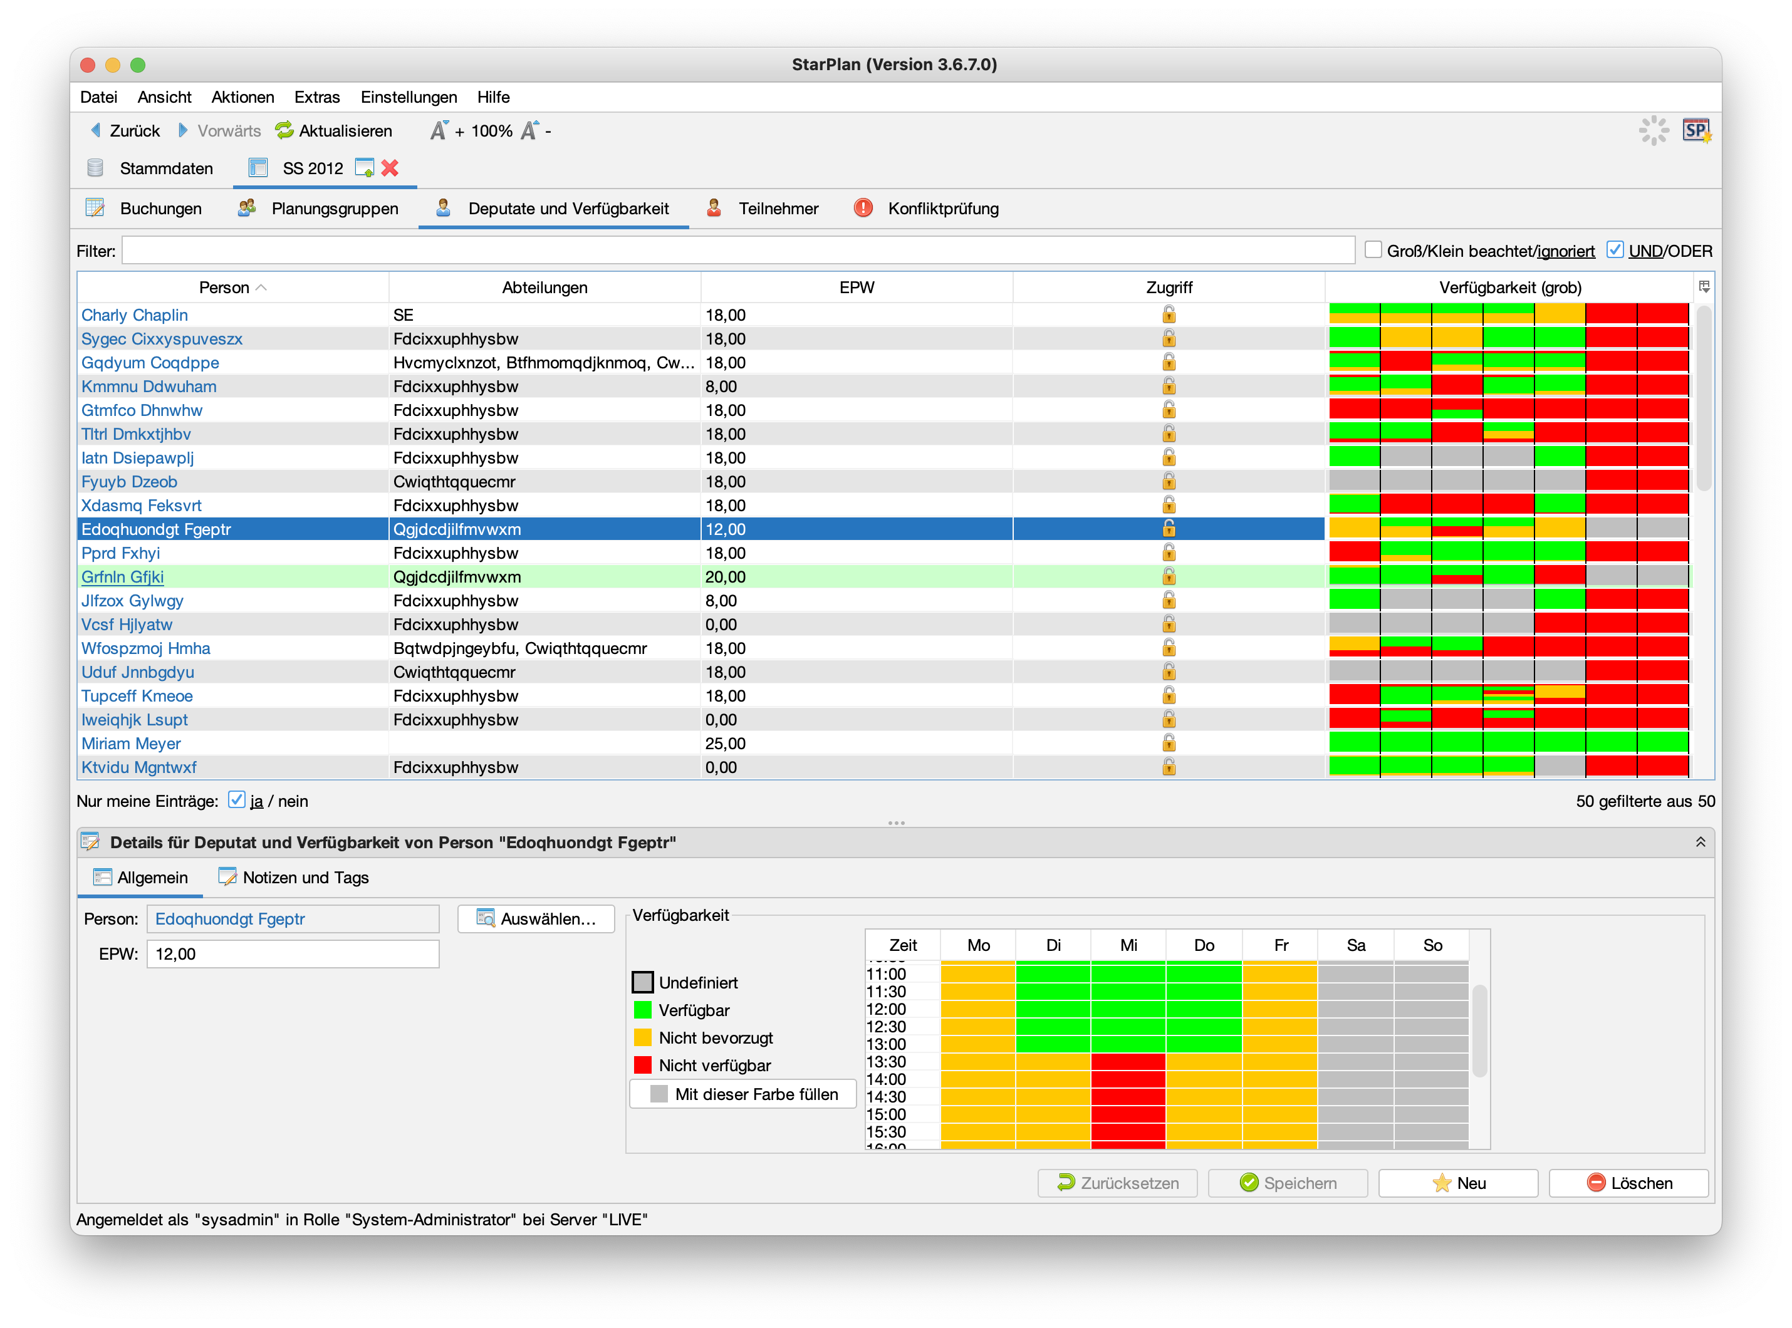Increase font size with A+ icon
The height and width of the screenshot is (1328, 1792).
tap(439, 130)
